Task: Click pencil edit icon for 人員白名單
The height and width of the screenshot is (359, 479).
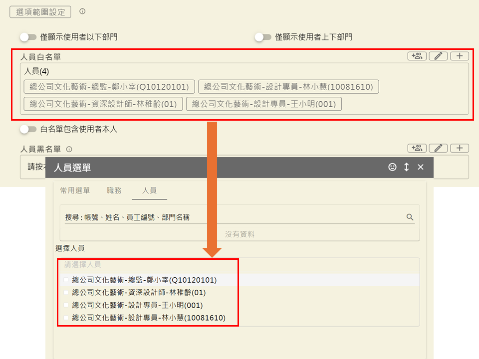Action: tap(438, 56)
